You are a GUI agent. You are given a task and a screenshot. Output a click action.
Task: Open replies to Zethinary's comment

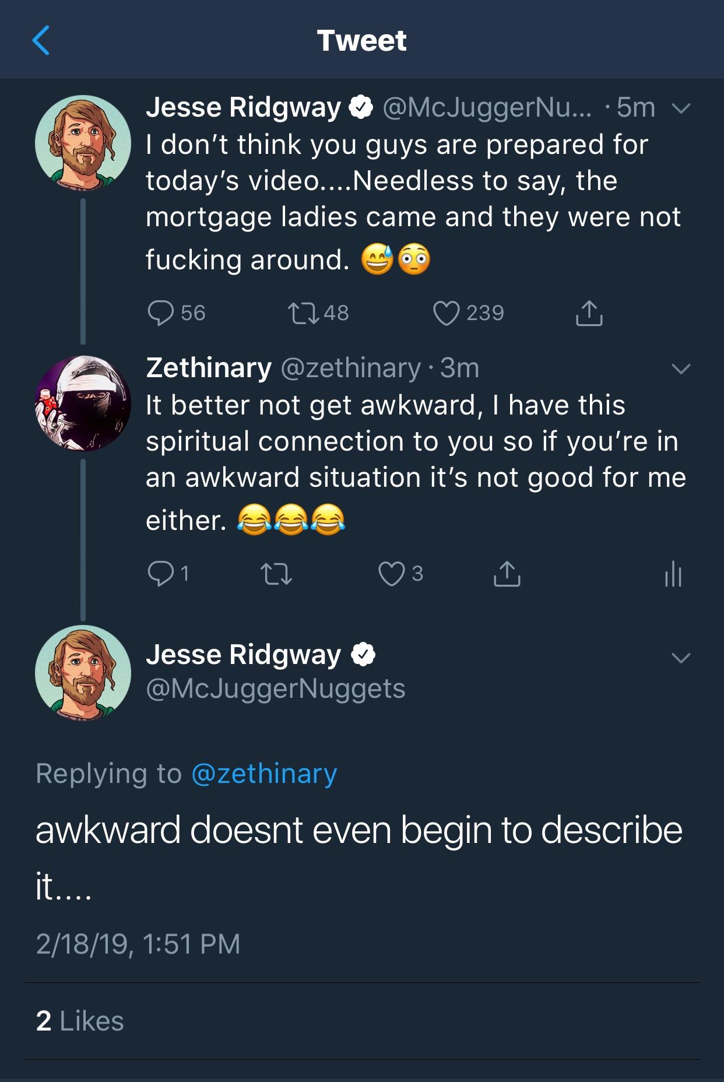click(x=161, y=575)
